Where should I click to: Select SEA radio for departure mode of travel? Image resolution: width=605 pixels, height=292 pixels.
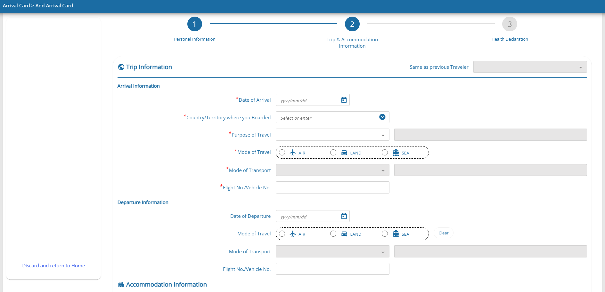tap(385, 234)
